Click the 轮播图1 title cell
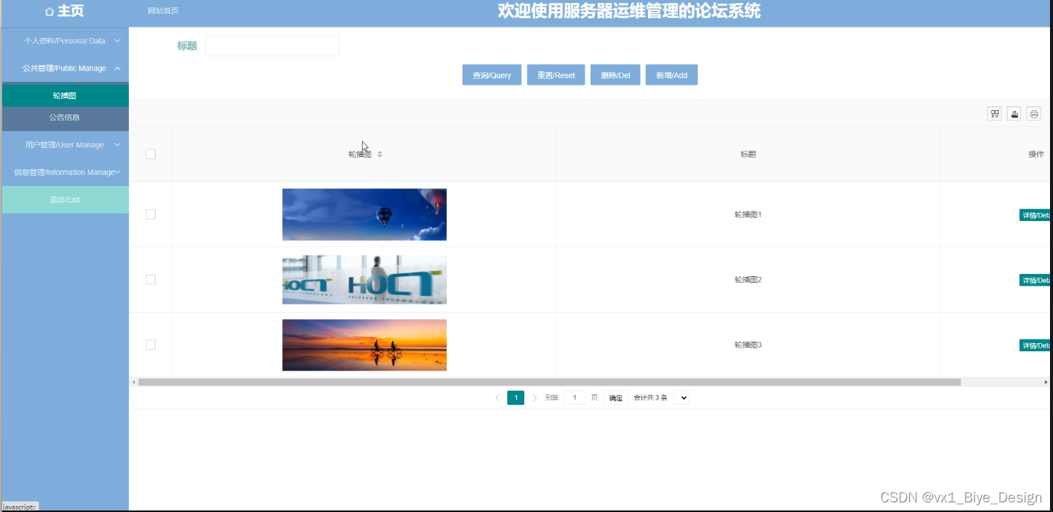 [x=748, y=214]
